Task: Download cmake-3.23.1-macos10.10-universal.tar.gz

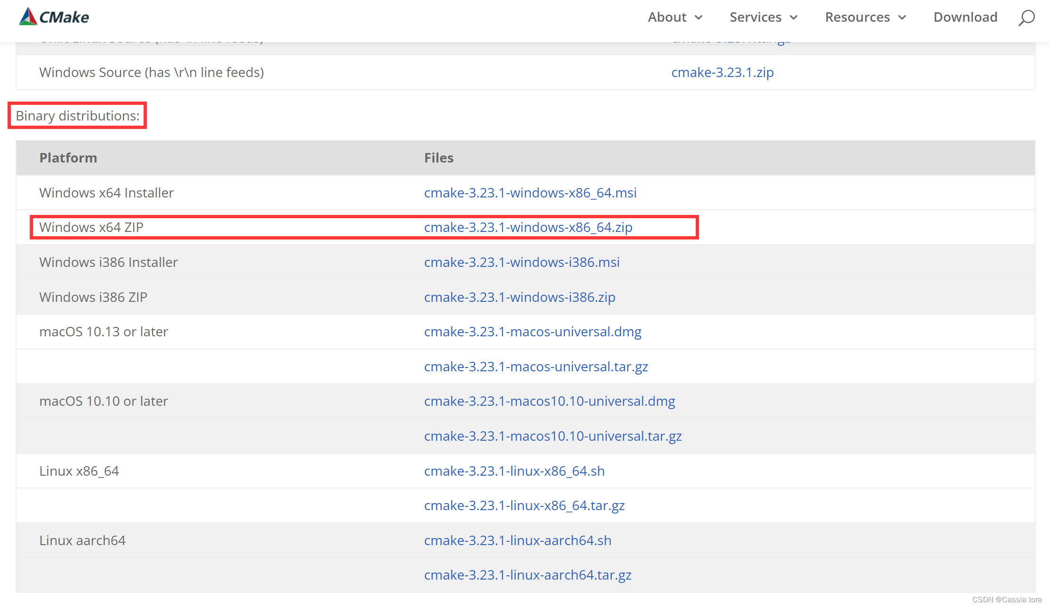Action: click(553, 436)
